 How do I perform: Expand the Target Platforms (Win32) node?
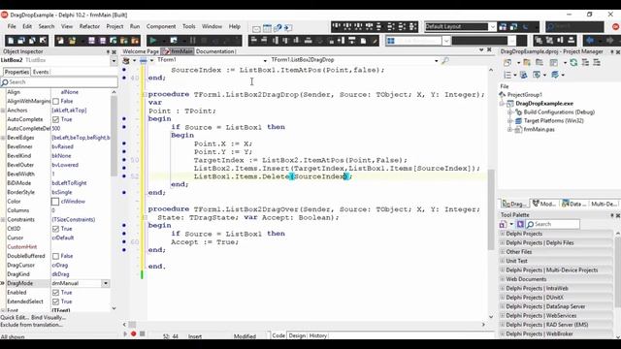[x=510, y=121]
